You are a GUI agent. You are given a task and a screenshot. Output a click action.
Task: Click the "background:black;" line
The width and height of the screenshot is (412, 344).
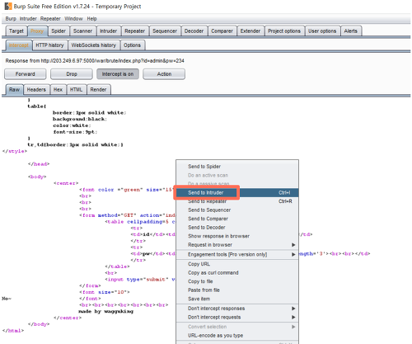pos(80,119)
